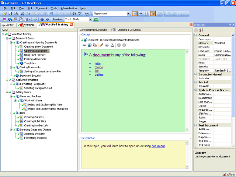Select 'Creating Bullet Lists' in the outline tree

35,121
